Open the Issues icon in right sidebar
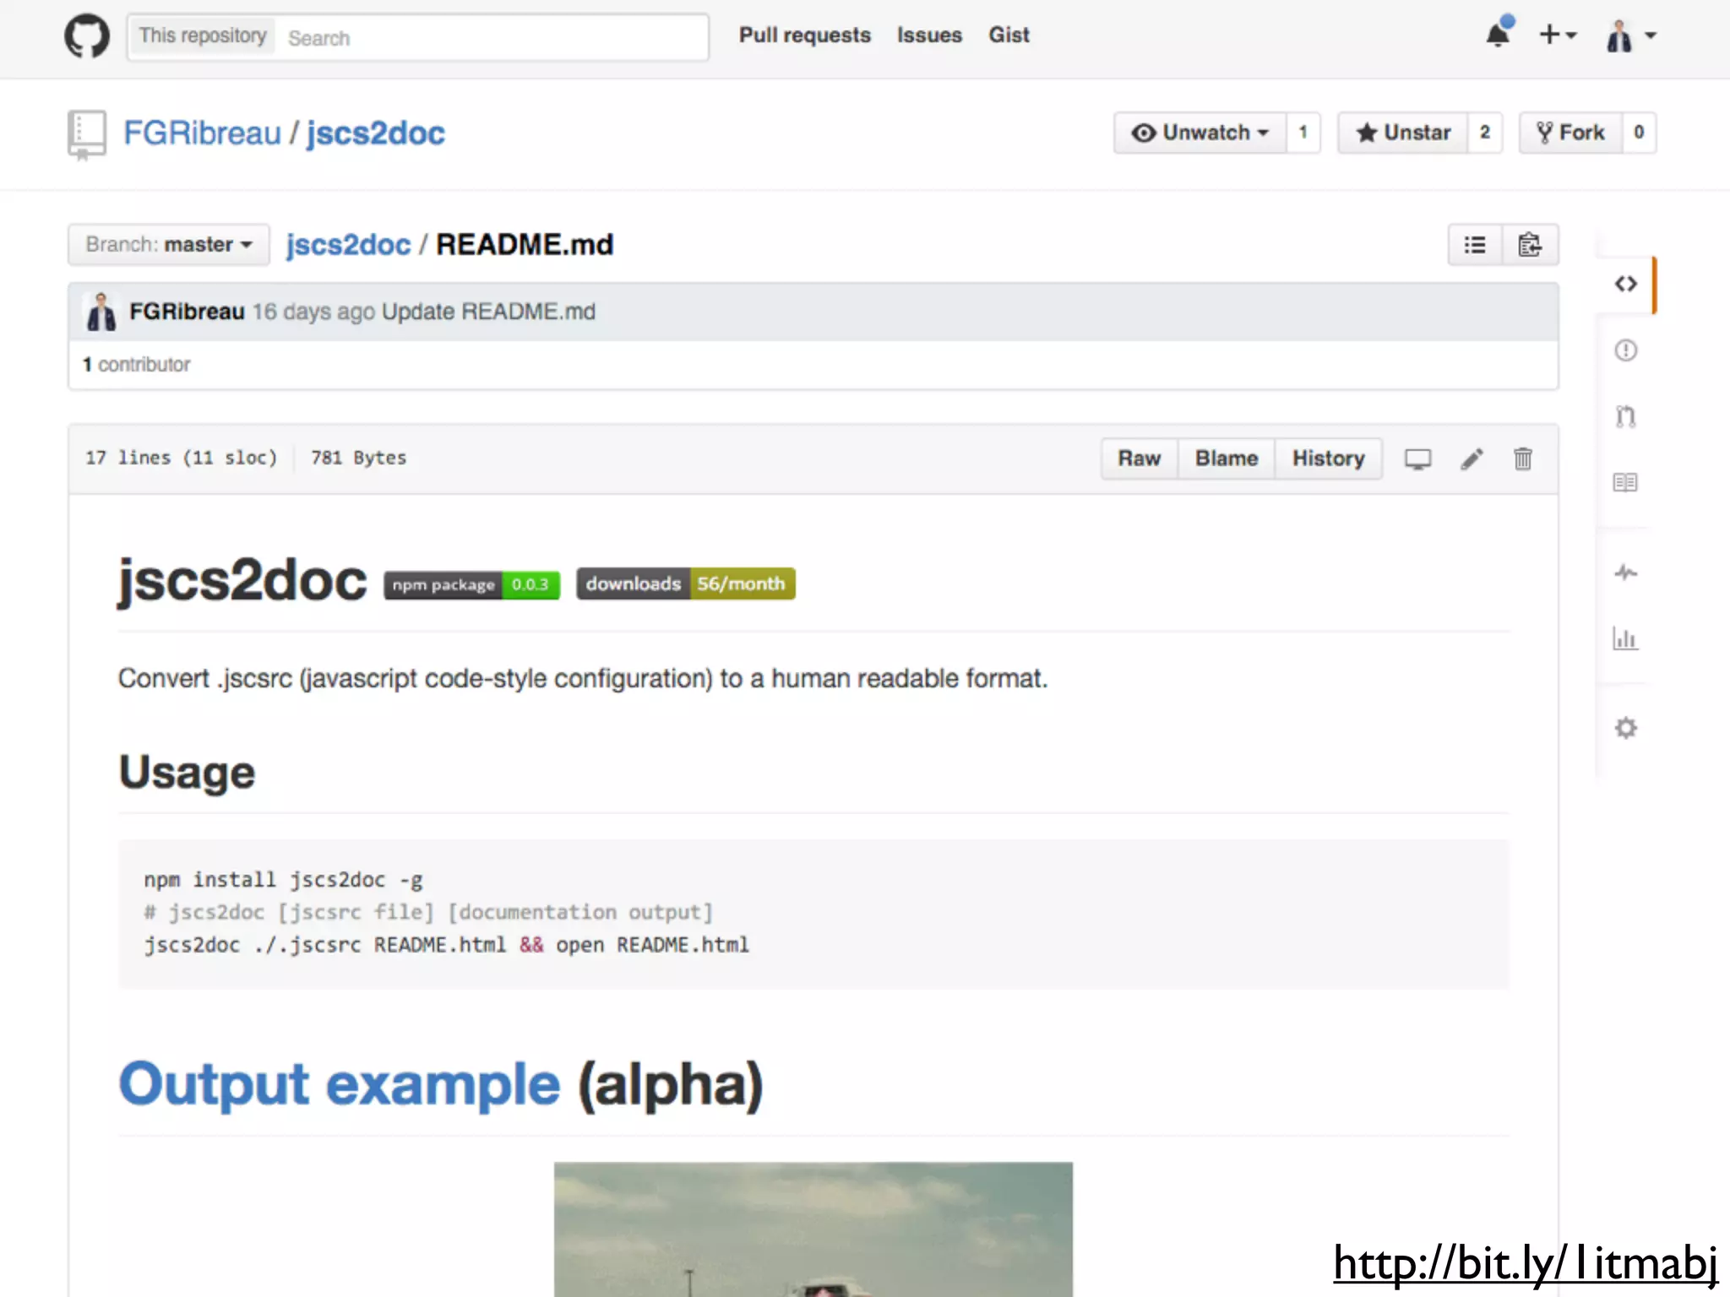The height and width of the screenshot is (1297, 1730). 1625,350
